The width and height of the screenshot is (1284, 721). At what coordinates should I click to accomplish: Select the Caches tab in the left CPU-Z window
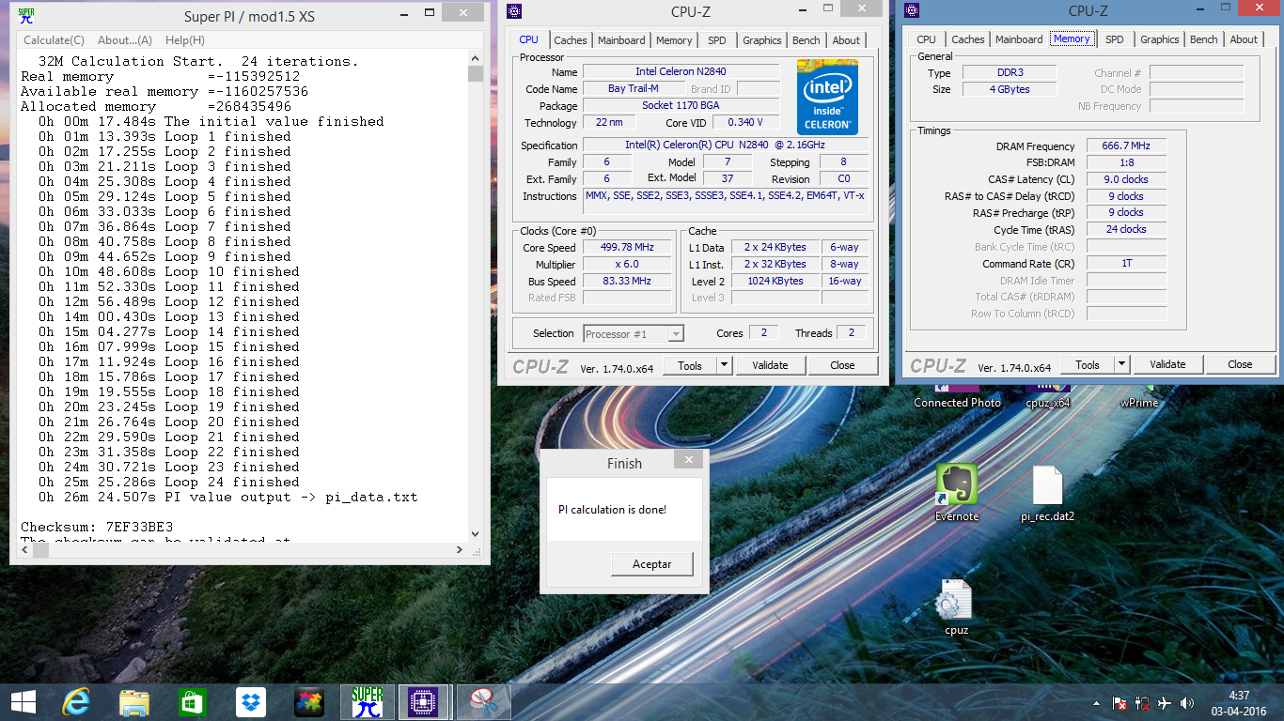click(x=570, y=40)
